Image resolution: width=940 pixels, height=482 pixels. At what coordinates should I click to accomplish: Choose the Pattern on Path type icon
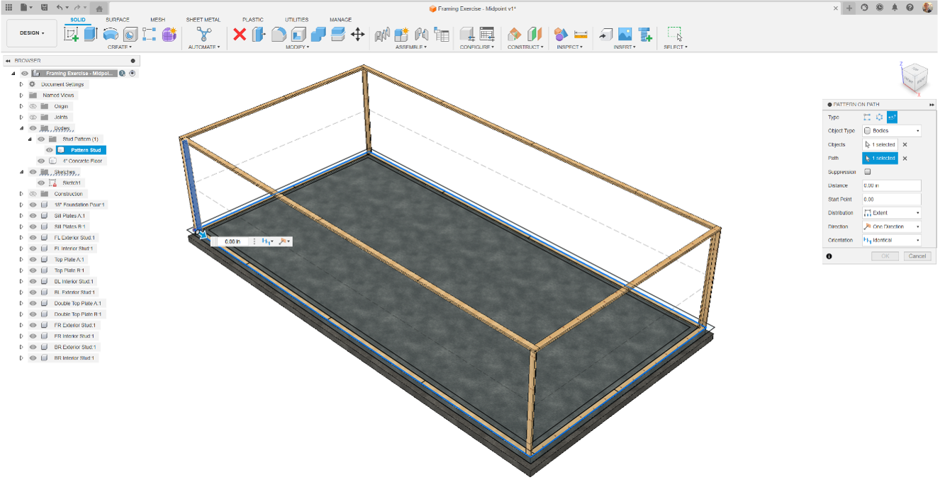coord(892,117)
